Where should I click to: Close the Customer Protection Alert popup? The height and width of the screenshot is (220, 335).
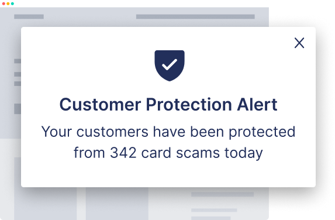[x=299, y=43]
